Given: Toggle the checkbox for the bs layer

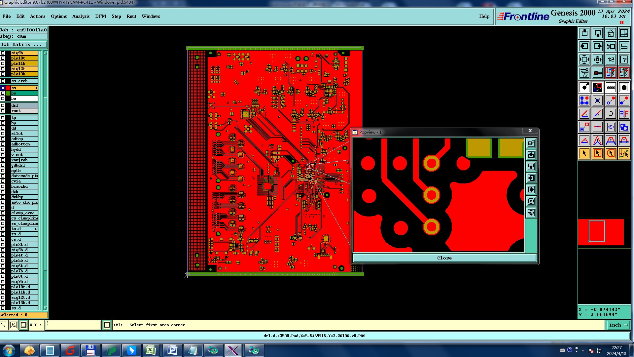Looking at the screenshot, I should coord(3,93).
